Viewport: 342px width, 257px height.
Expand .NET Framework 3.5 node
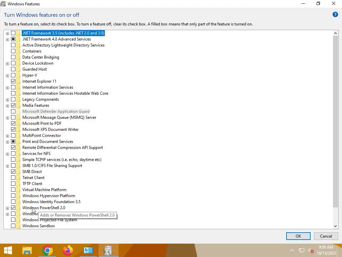point(7,33)
